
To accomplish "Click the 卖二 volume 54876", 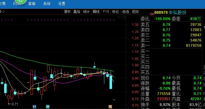I will (x=196, y=40).
